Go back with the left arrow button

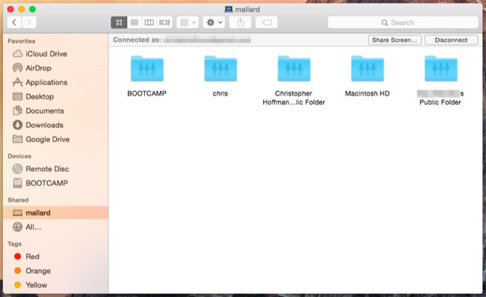point(14,22)
